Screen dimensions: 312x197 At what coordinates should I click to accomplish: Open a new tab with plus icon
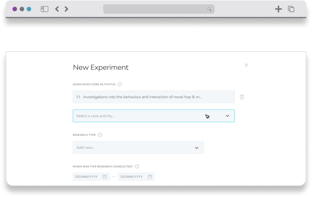[278, 9]
